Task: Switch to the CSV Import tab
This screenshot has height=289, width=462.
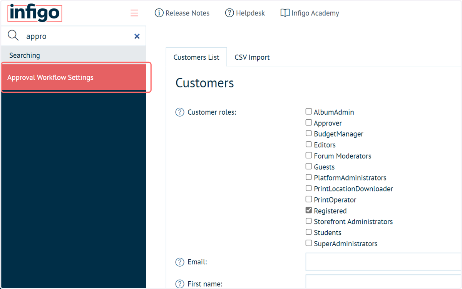Action: (x=252, y=57)
